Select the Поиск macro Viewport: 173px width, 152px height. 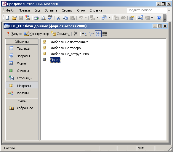coord(55,60)
